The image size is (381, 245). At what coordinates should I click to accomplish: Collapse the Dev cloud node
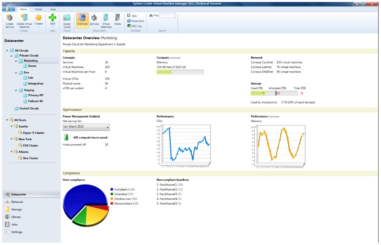tap(16, 73)
